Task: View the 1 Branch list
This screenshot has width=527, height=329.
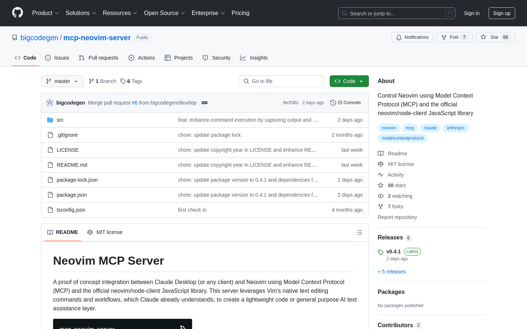Action: [102, 81]
